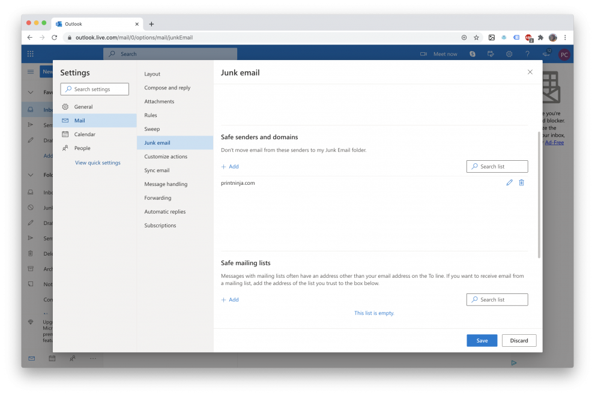Collapse the Folders group chevron

pos(31,175)
